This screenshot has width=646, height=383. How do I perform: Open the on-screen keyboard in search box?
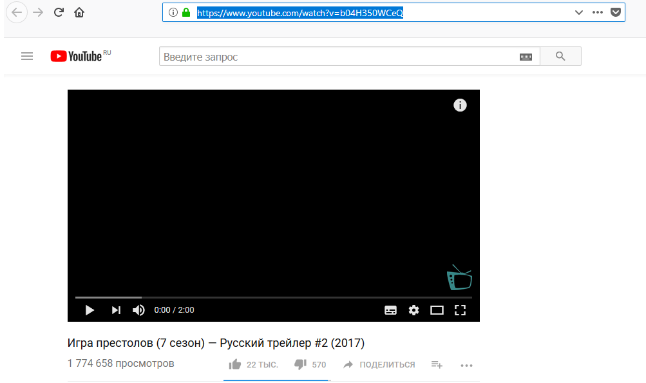pos(526,57)
